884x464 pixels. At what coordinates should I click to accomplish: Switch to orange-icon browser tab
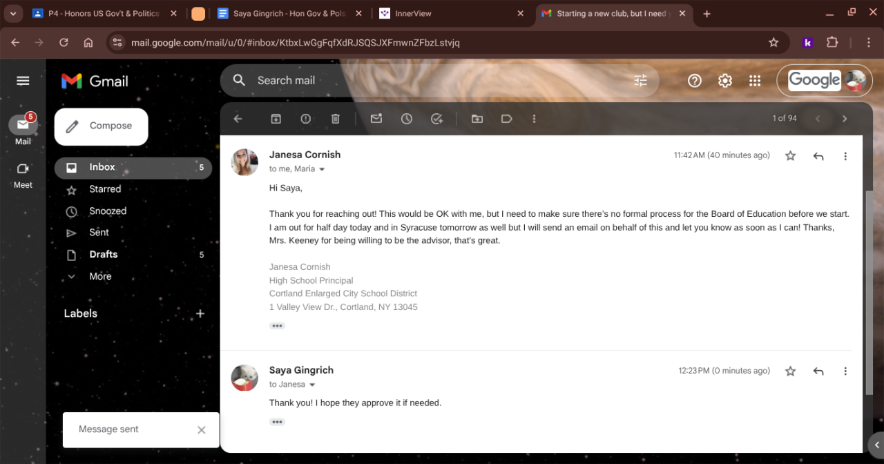[x=198, y=14]
